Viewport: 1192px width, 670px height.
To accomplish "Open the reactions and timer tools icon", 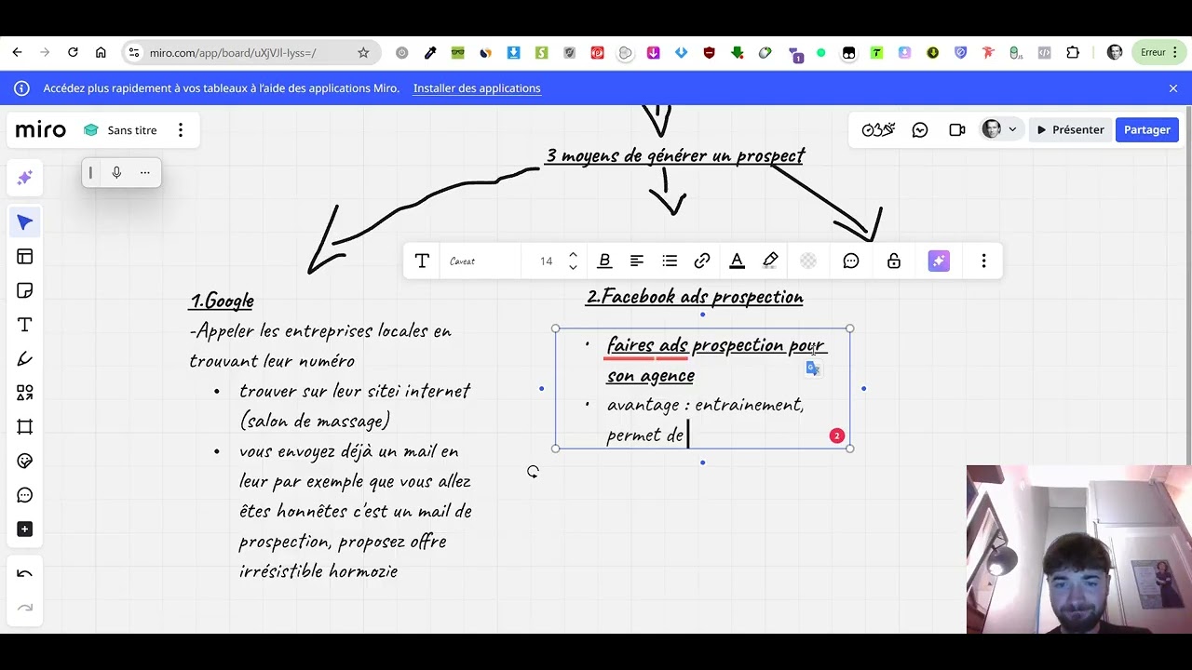I will pyautogui.click(x=878, y=130).
